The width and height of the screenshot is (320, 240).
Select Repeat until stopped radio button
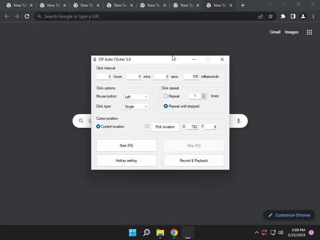point(166,106)
